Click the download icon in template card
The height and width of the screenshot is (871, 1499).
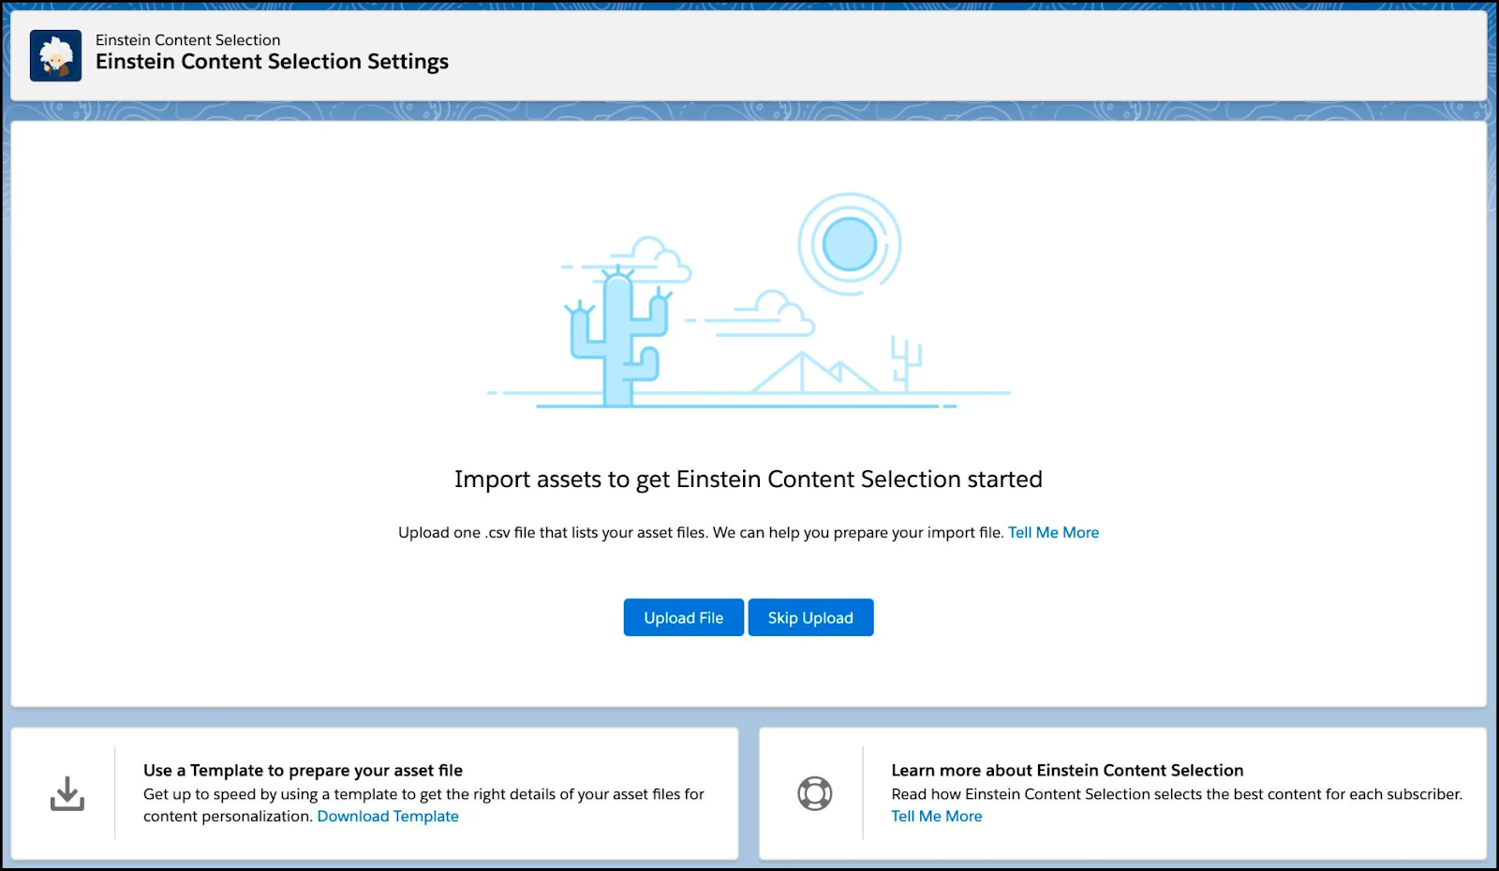[x=67, y=794]
